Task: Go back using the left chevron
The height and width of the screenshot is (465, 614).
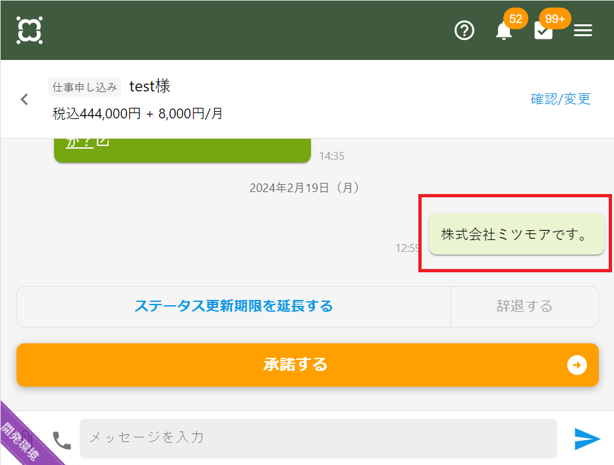Action: coord(24,99)
